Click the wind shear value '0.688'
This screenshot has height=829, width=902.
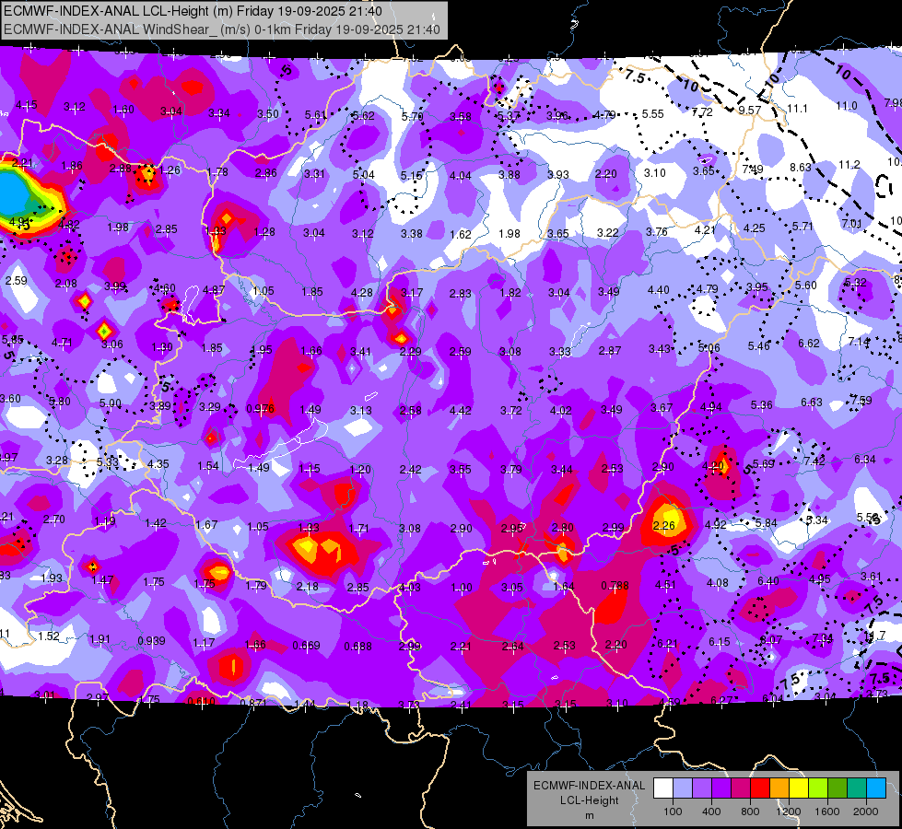pos(357,647)
